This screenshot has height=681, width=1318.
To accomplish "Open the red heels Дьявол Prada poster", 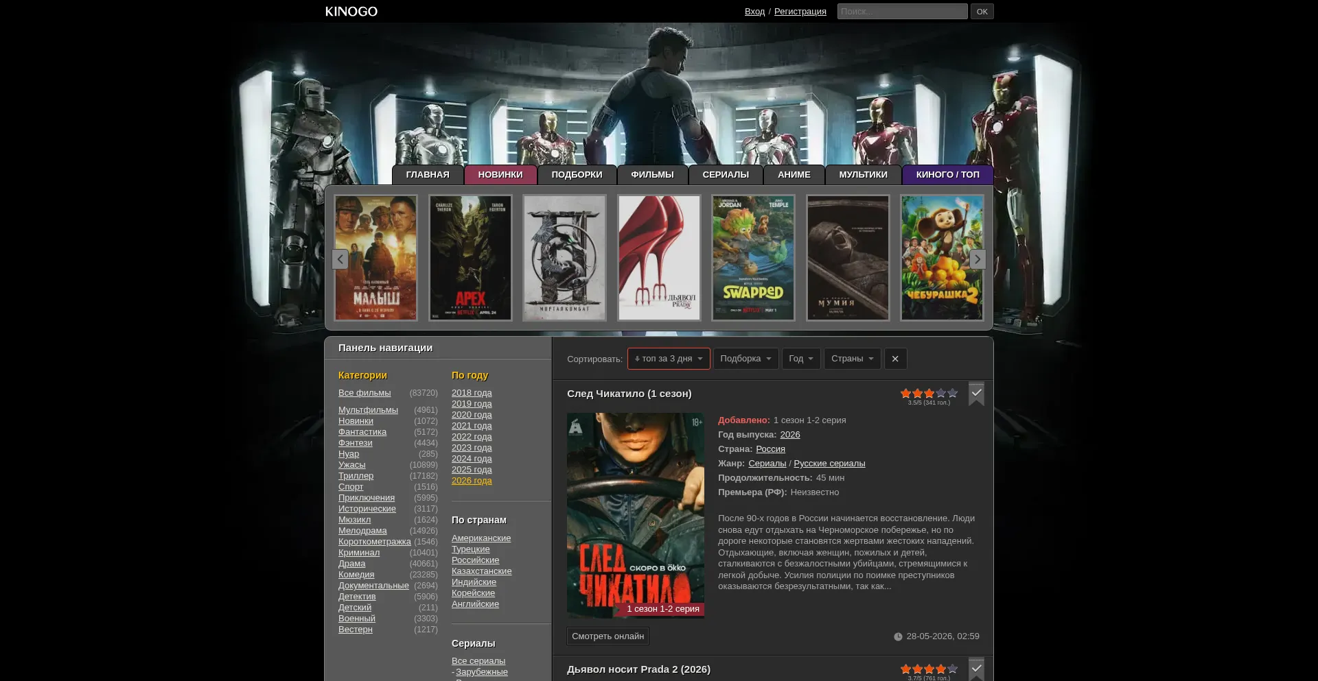I will point(659,258).
